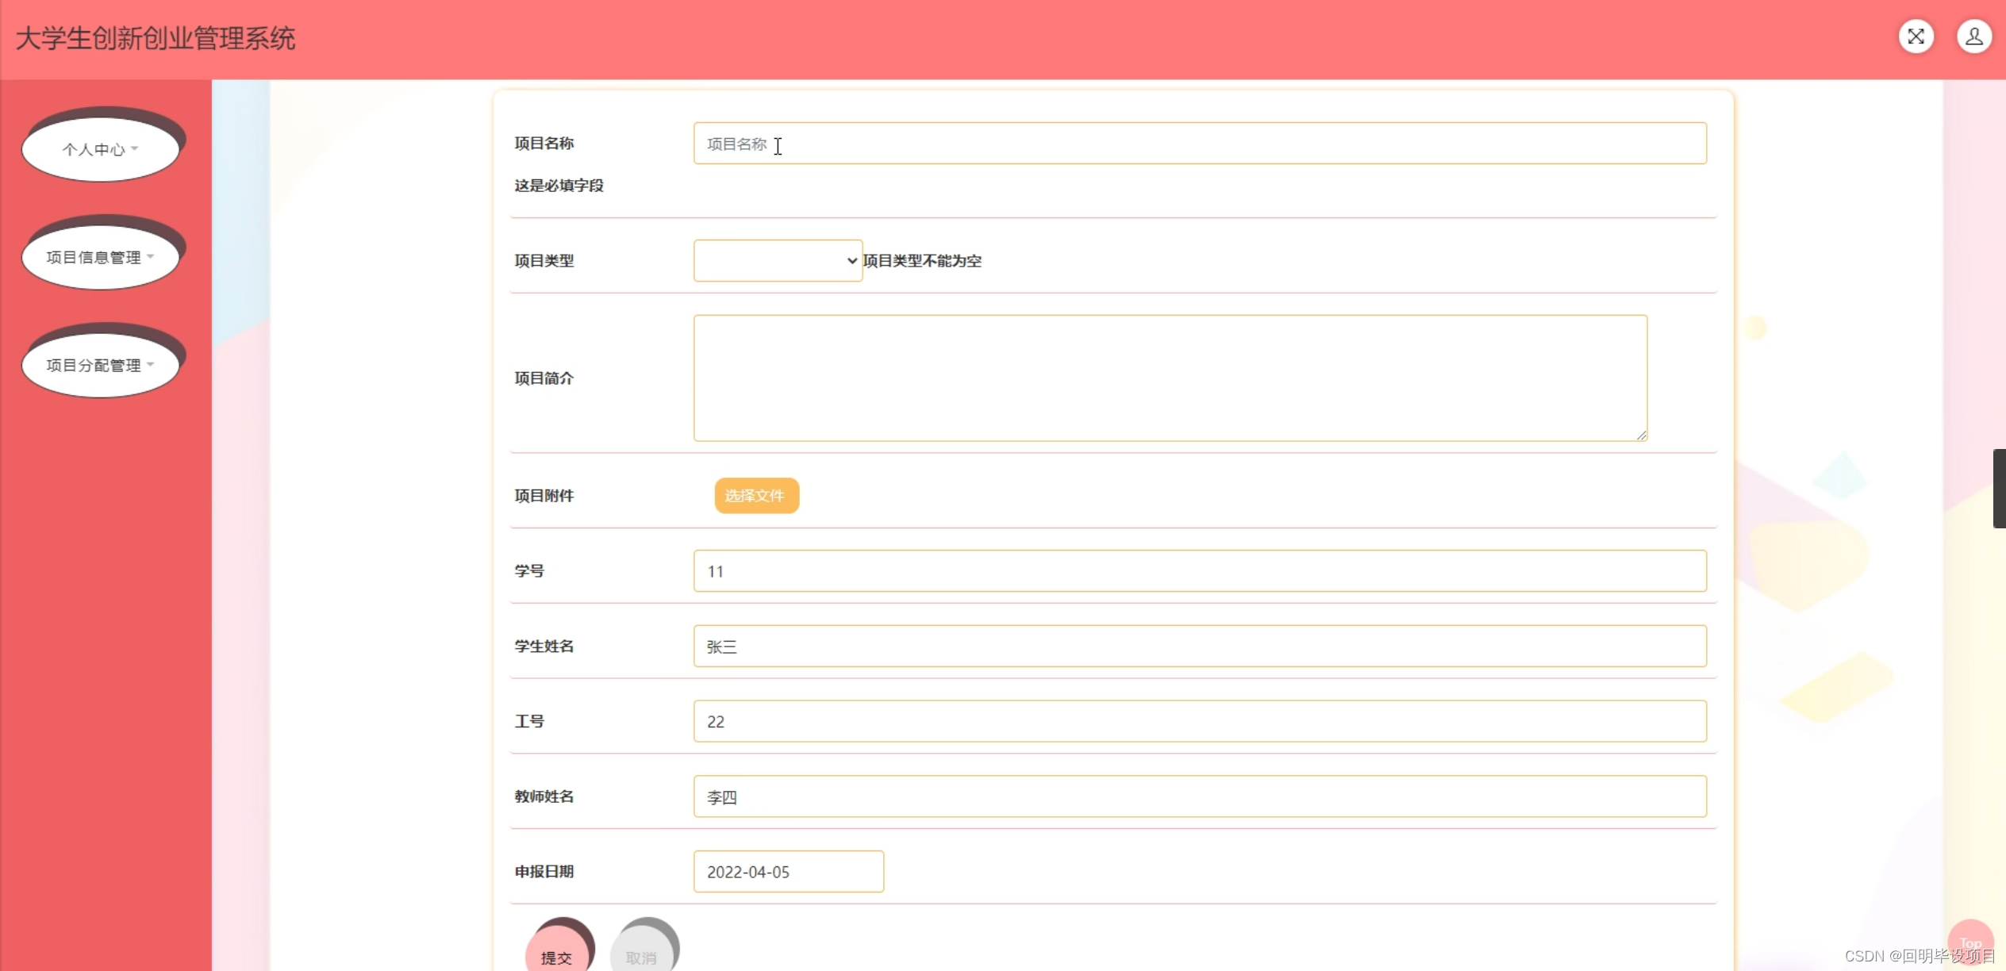The image size is (2006, 971).
Task: Click the 学号 input field
Action: click(x=1199, y=571)
